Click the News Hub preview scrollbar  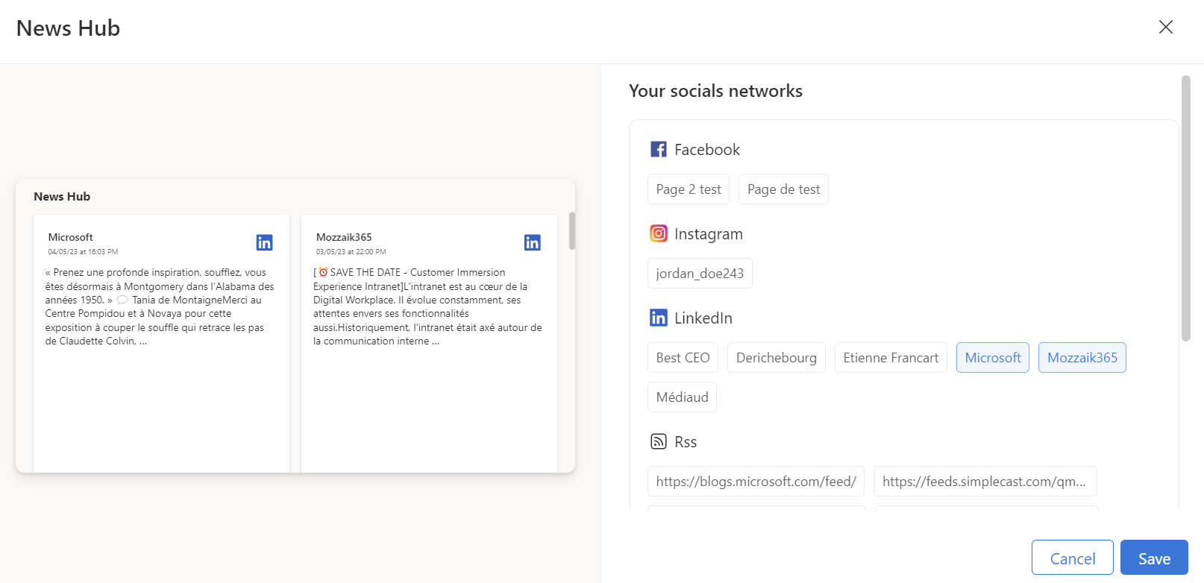point(572,231)
